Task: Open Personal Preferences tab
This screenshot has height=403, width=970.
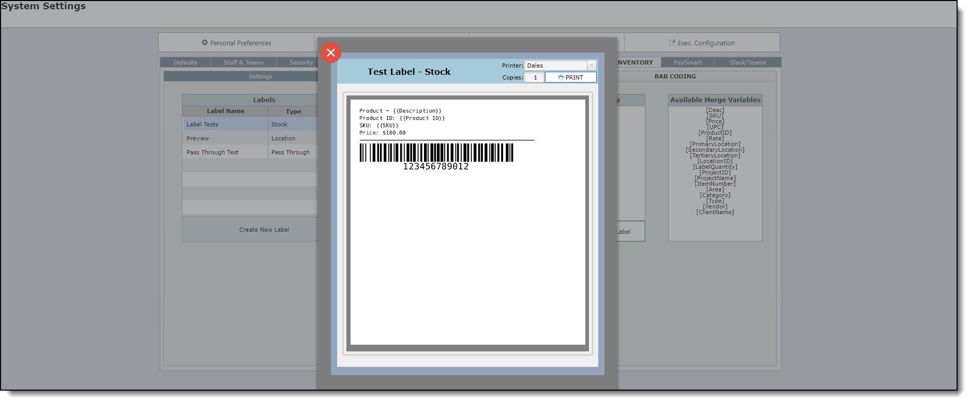Action: click(236, 43)
